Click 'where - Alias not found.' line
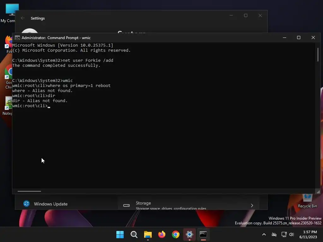 (43, 90)
